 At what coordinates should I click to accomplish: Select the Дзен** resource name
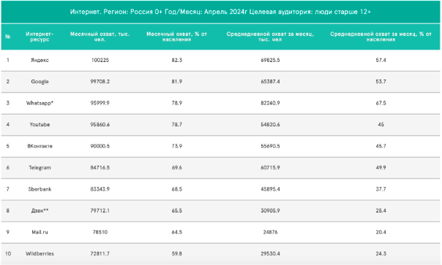point(40,211)
